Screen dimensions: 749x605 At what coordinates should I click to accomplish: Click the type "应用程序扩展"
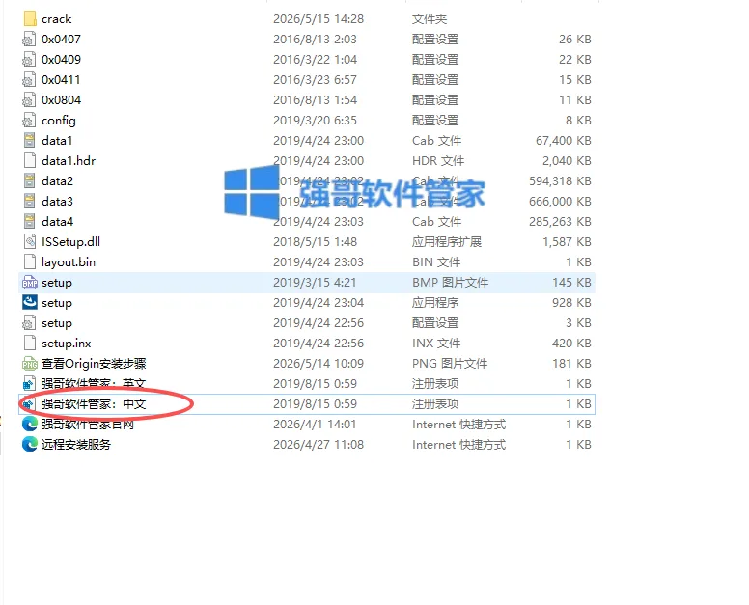pyautogui.click(x=447, y=241)
